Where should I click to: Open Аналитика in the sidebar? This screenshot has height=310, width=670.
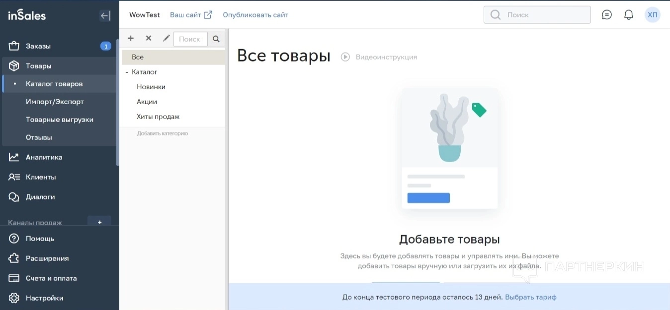point(44,157)
